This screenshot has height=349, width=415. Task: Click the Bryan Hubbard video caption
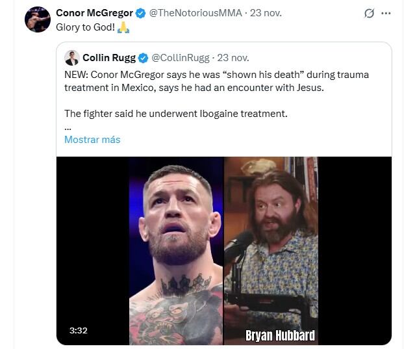click(280, 335)
